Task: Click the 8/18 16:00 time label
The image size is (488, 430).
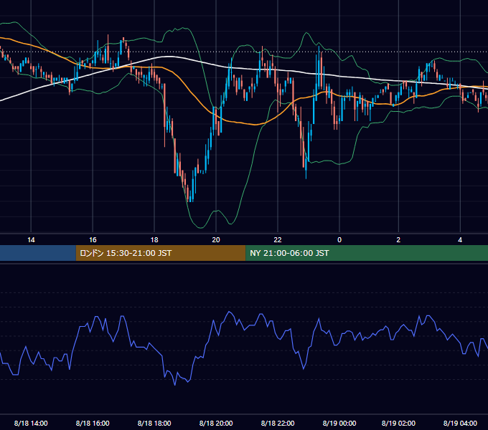Action: [93, 423]
